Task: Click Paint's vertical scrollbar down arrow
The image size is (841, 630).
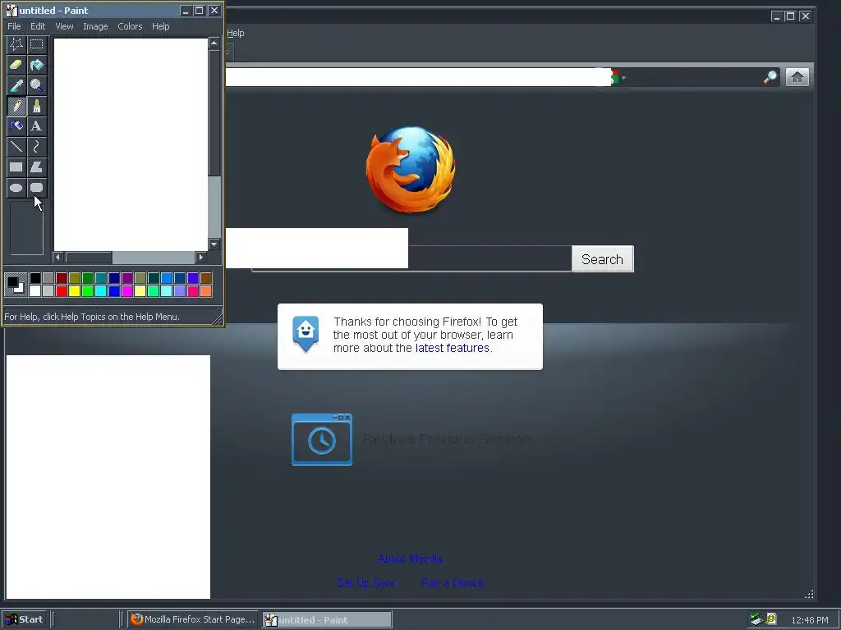Action: pos(214,244)
